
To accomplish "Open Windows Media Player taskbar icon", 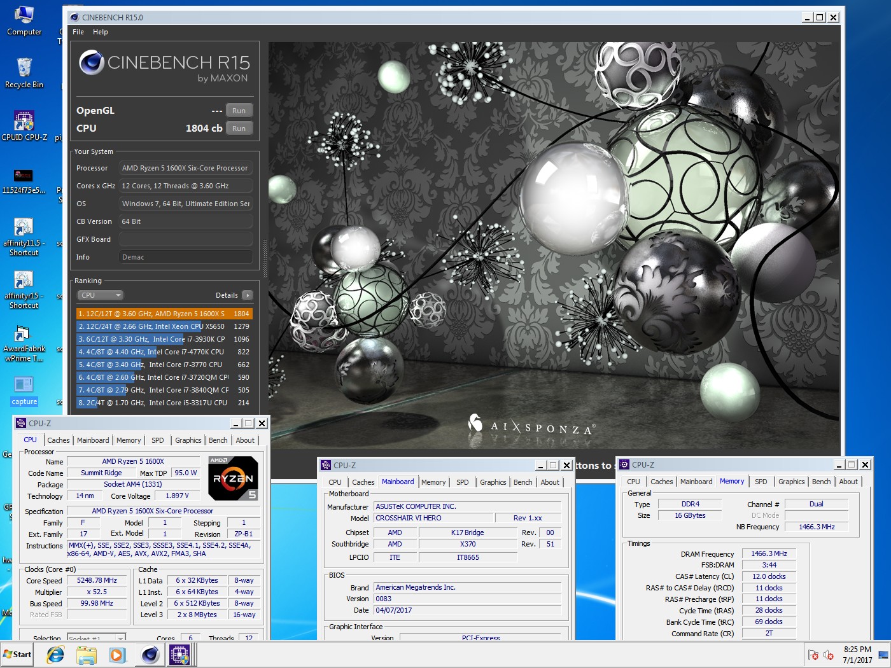I will point(117,655).
